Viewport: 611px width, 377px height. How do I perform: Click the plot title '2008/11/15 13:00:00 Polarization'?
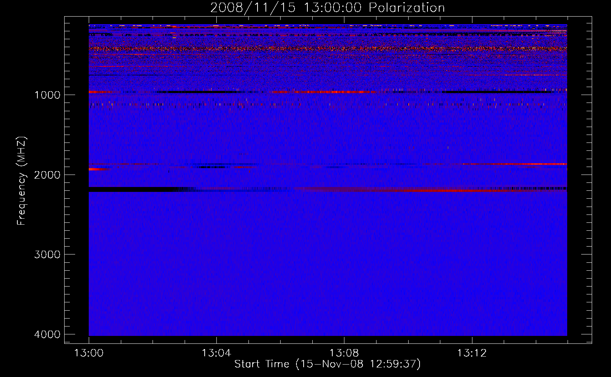tap(327, 8)
